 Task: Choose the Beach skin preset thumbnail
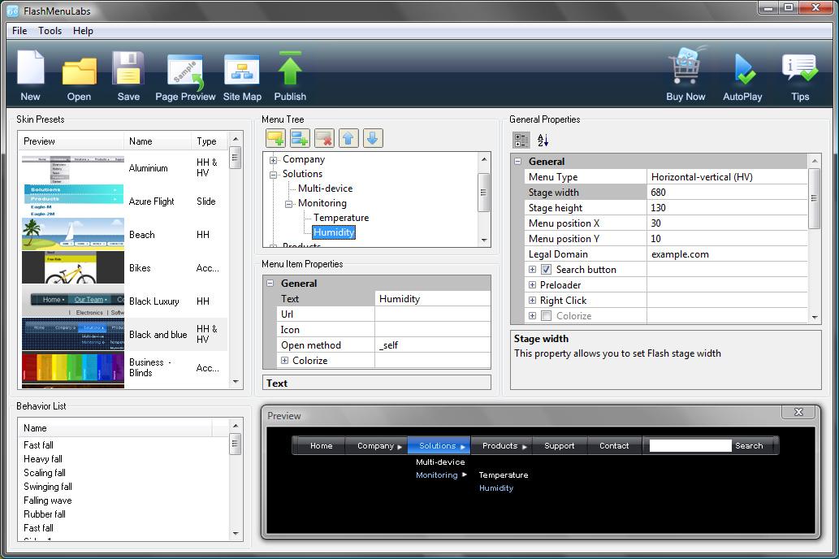tap(73, 234)
